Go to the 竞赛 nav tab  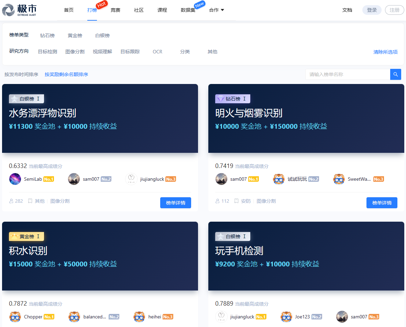point(116,10)
